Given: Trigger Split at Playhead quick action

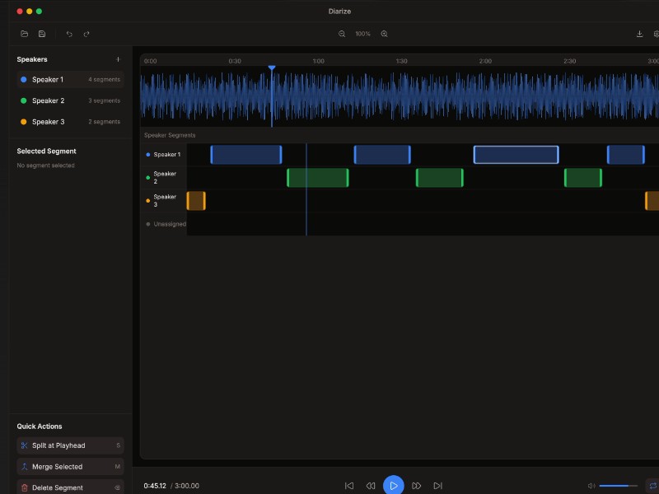Looking at the screenshot, I should click(x=70, y=445).
